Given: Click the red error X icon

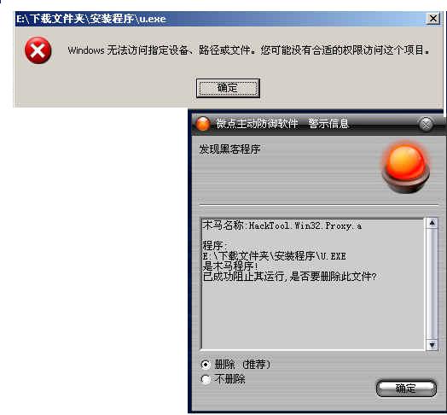Looking at the screenshot, I should (38, 50).
